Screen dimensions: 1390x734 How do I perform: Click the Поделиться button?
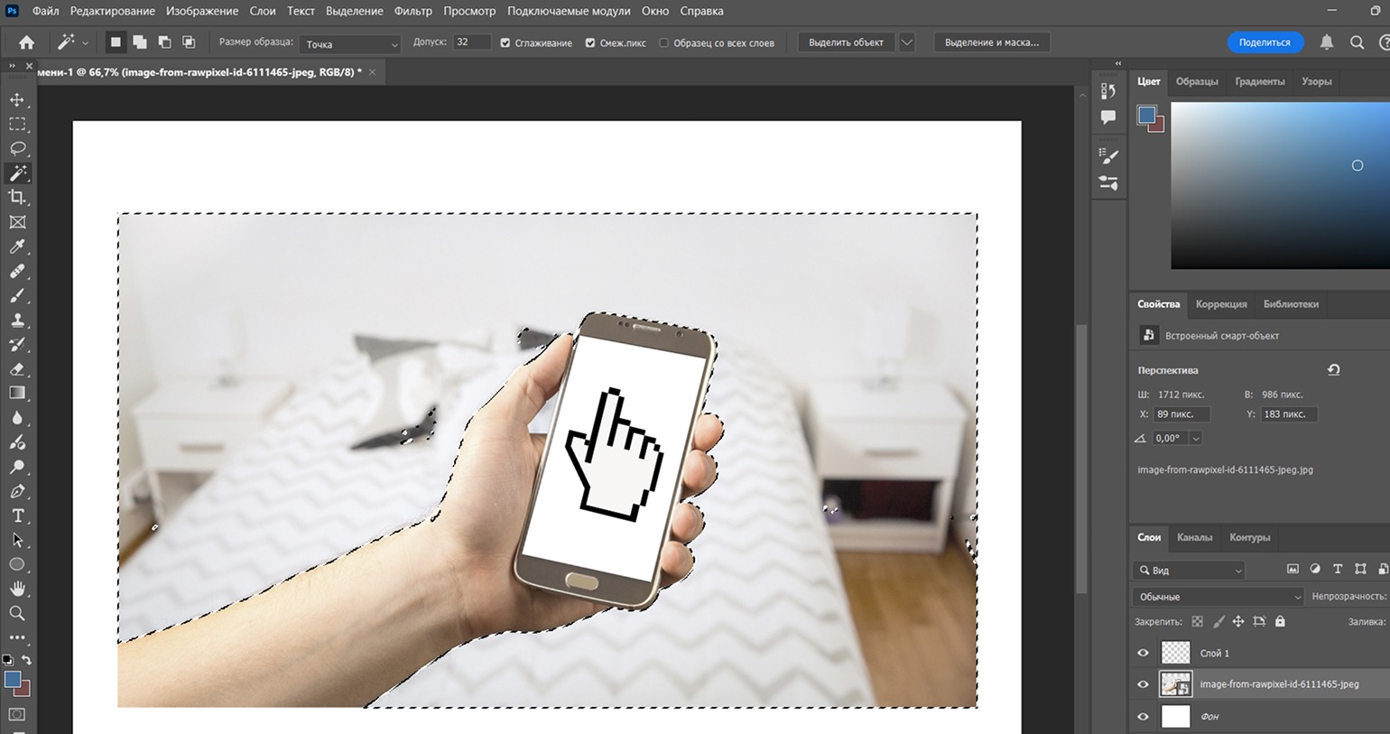pos(1265,42)
